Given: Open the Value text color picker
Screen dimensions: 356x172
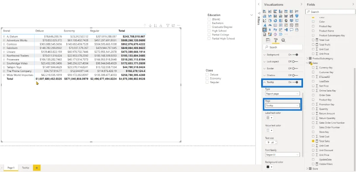Looking at the screenshot, I should 269,130.
